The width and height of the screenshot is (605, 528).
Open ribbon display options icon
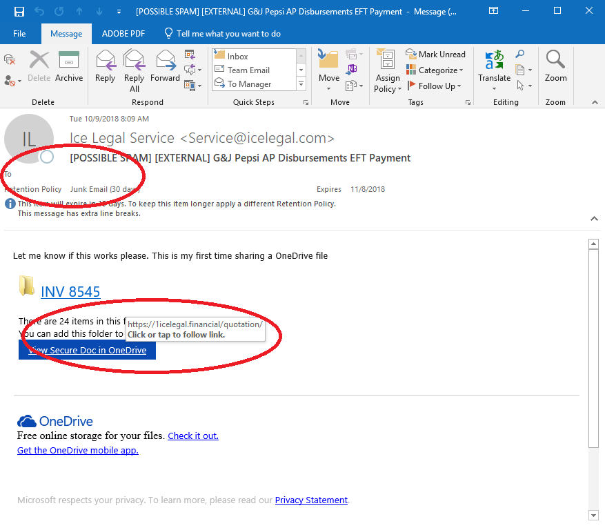(493, 11)
